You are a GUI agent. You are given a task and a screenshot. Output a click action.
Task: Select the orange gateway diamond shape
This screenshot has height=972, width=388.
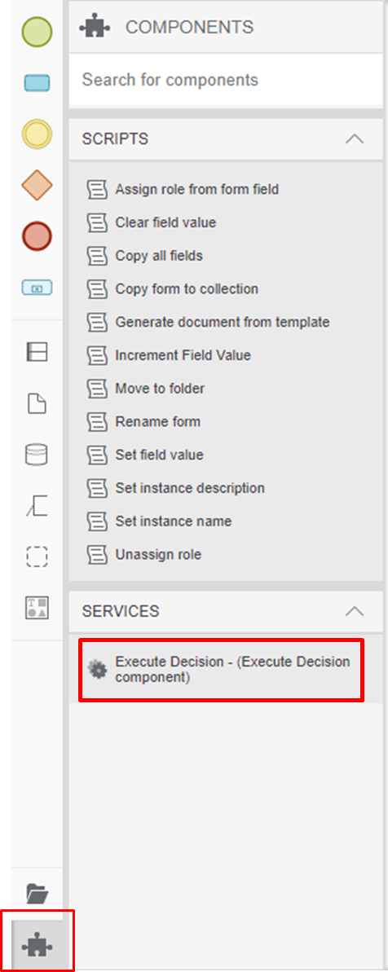click(37, 185)
